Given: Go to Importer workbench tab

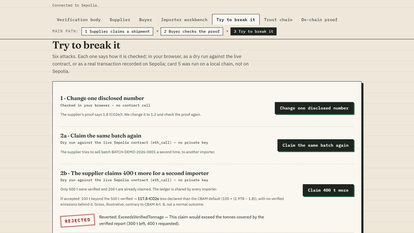Looking at the screenshot, I should click(x=184, y=20).
